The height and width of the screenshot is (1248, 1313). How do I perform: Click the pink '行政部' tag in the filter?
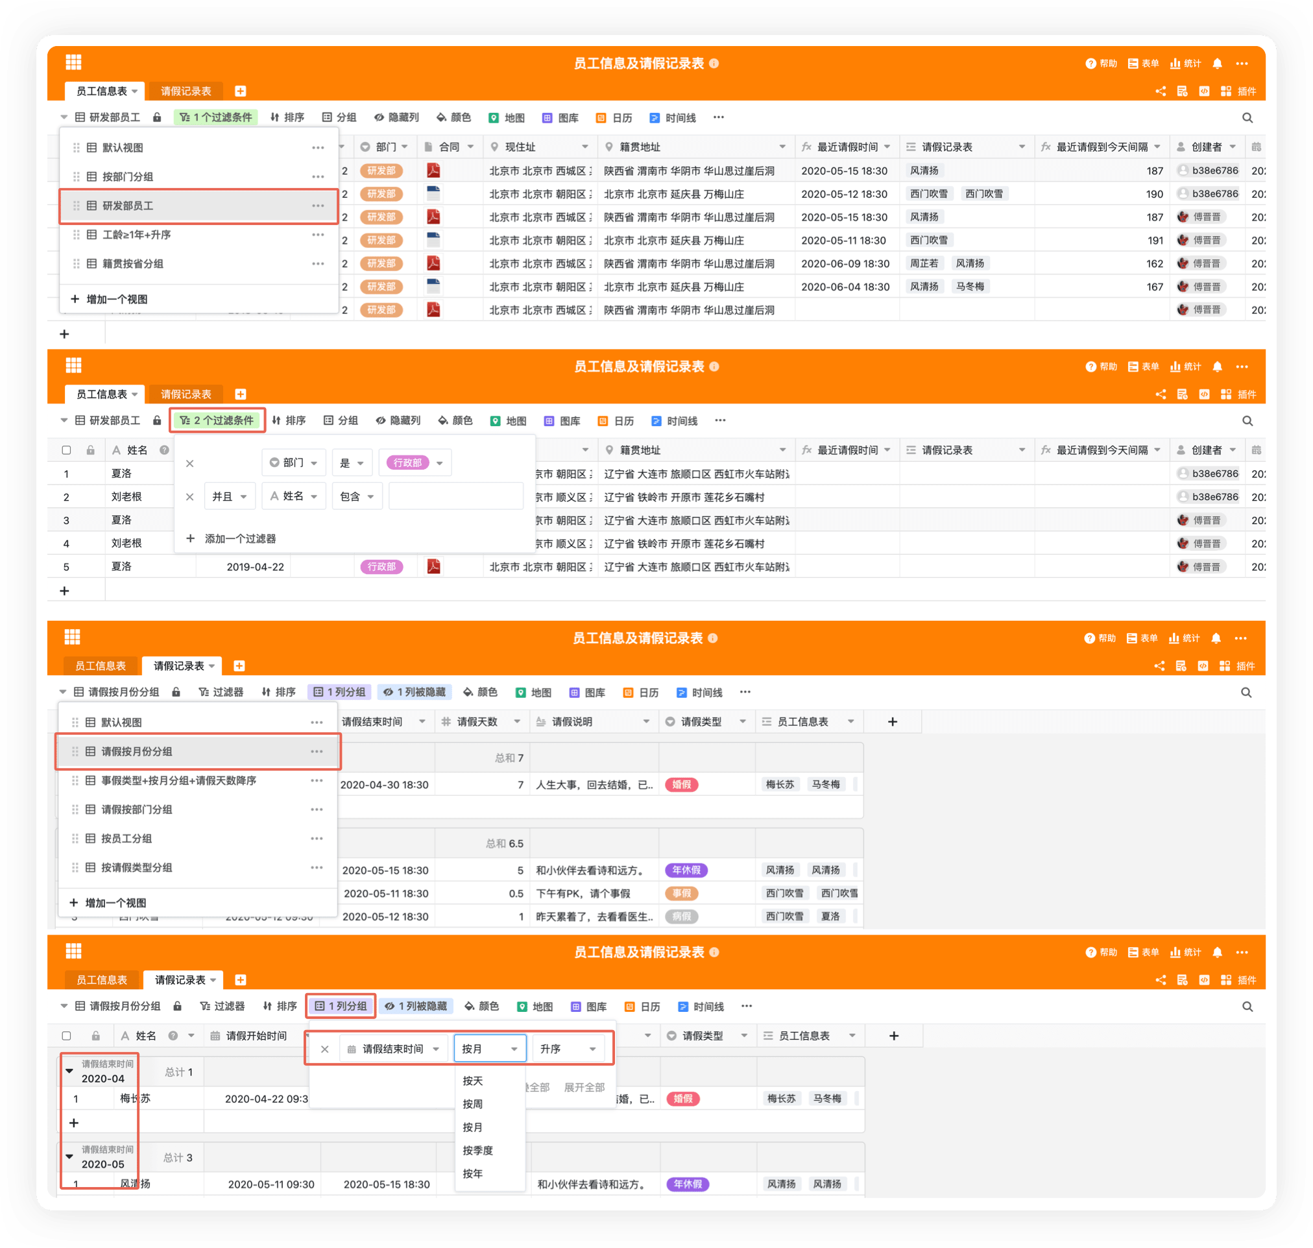(x=407, y=463)
